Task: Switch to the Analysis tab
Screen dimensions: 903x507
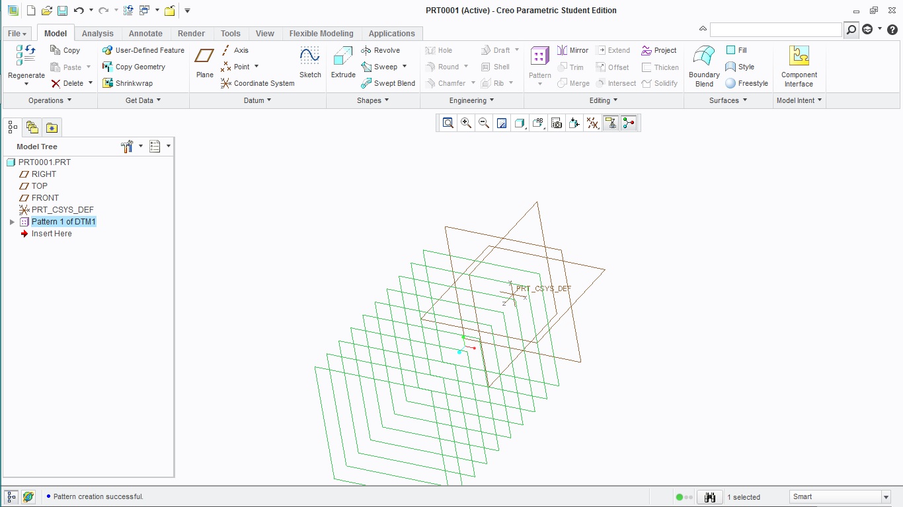Action: 98,34
